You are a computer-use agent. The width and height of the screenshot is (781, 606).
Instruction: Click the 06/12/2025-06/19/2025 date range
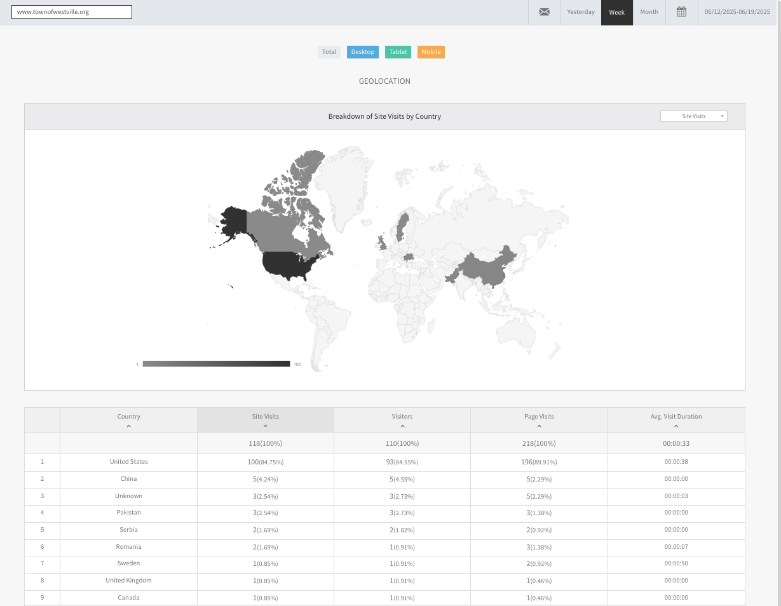coord(737,12)
